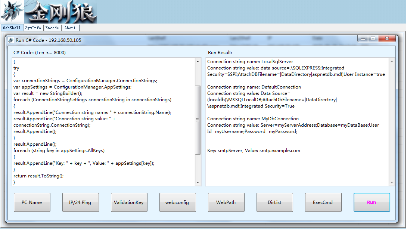Click the result pane scroll up arrow
The height and width of the screenshot is (229, 407).
392,62
